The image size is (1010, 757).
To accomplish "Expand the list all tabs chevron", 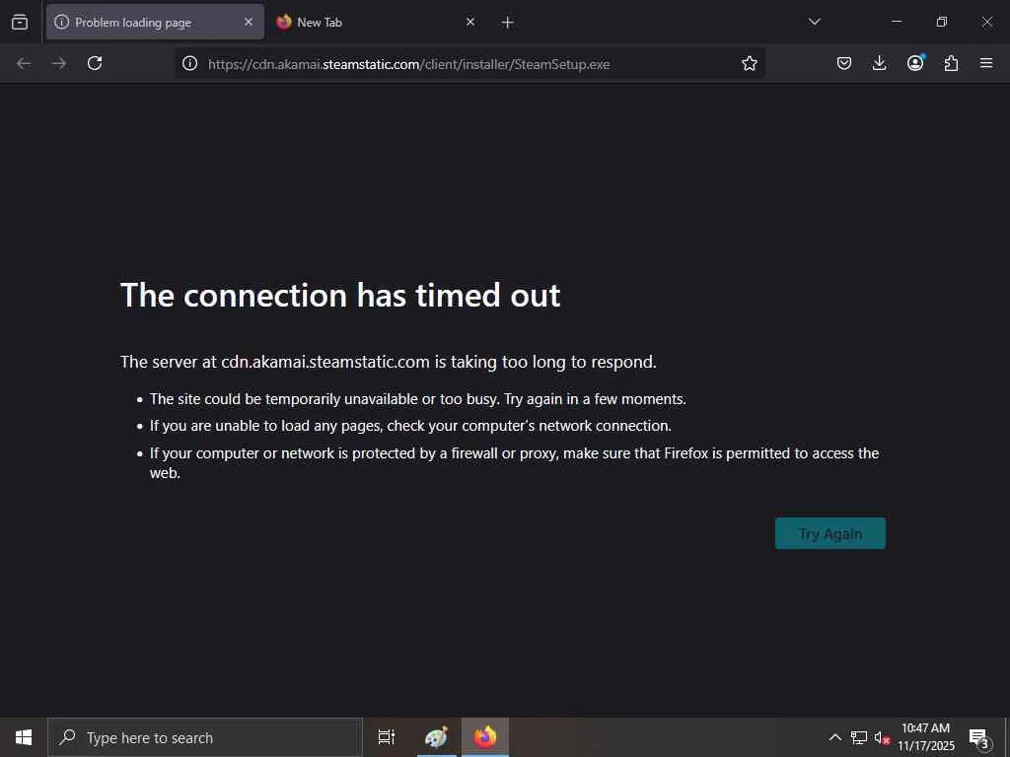I will click(814, 22).
